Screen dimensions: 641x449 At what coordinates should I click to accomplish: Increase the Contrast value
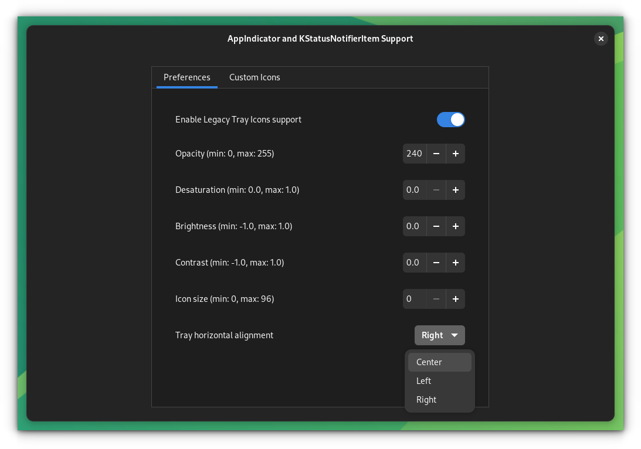tap(456, 263)
